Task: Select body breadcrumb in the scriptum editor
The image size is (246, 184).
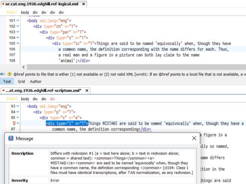Action: point(25,99)
